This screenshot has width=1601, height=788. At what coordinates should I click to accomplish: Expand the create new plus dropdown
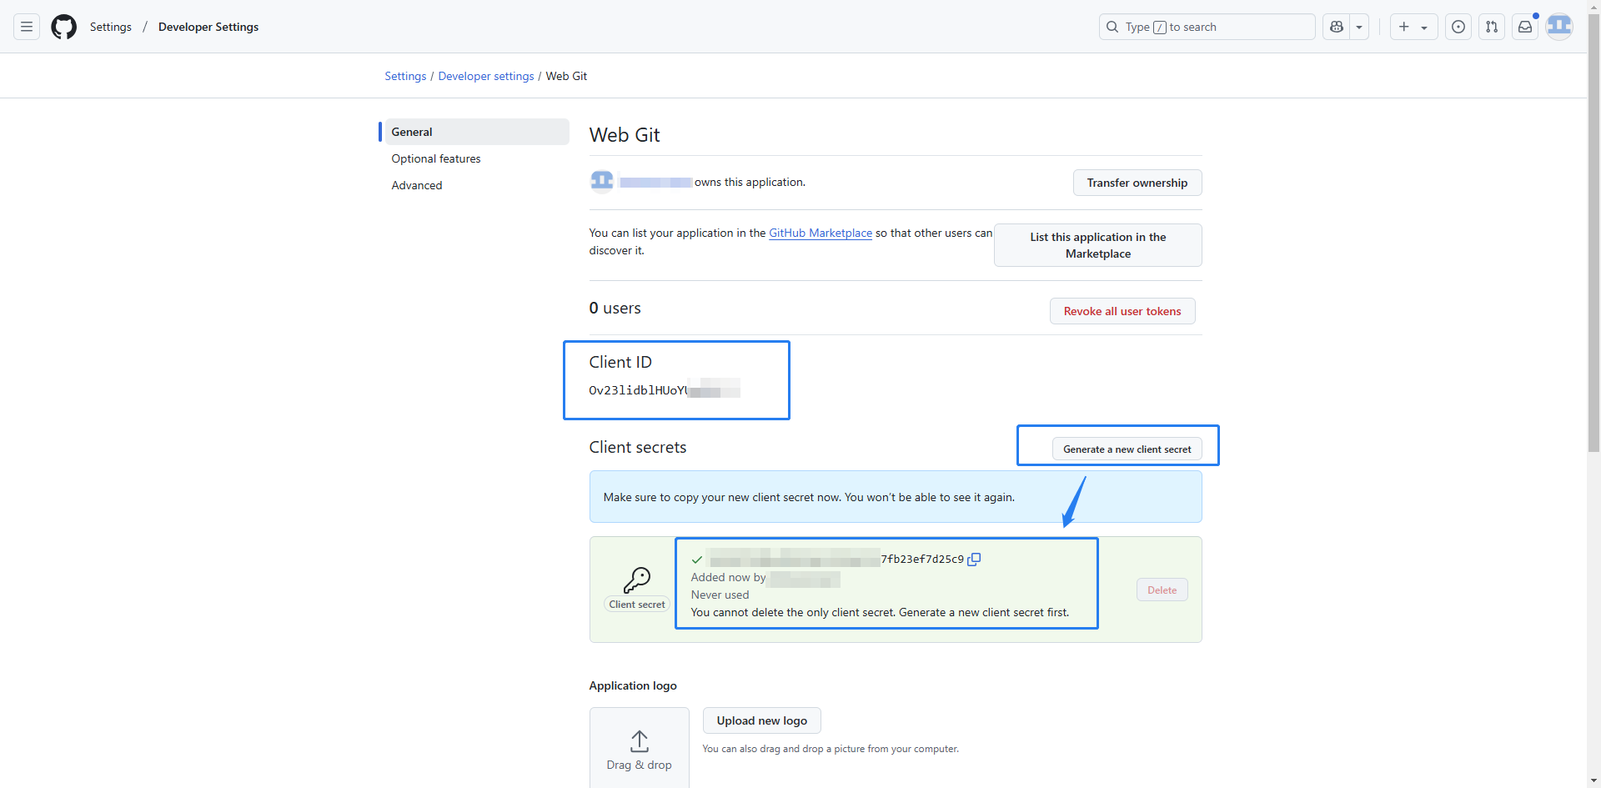click(x=1413, y=27)
